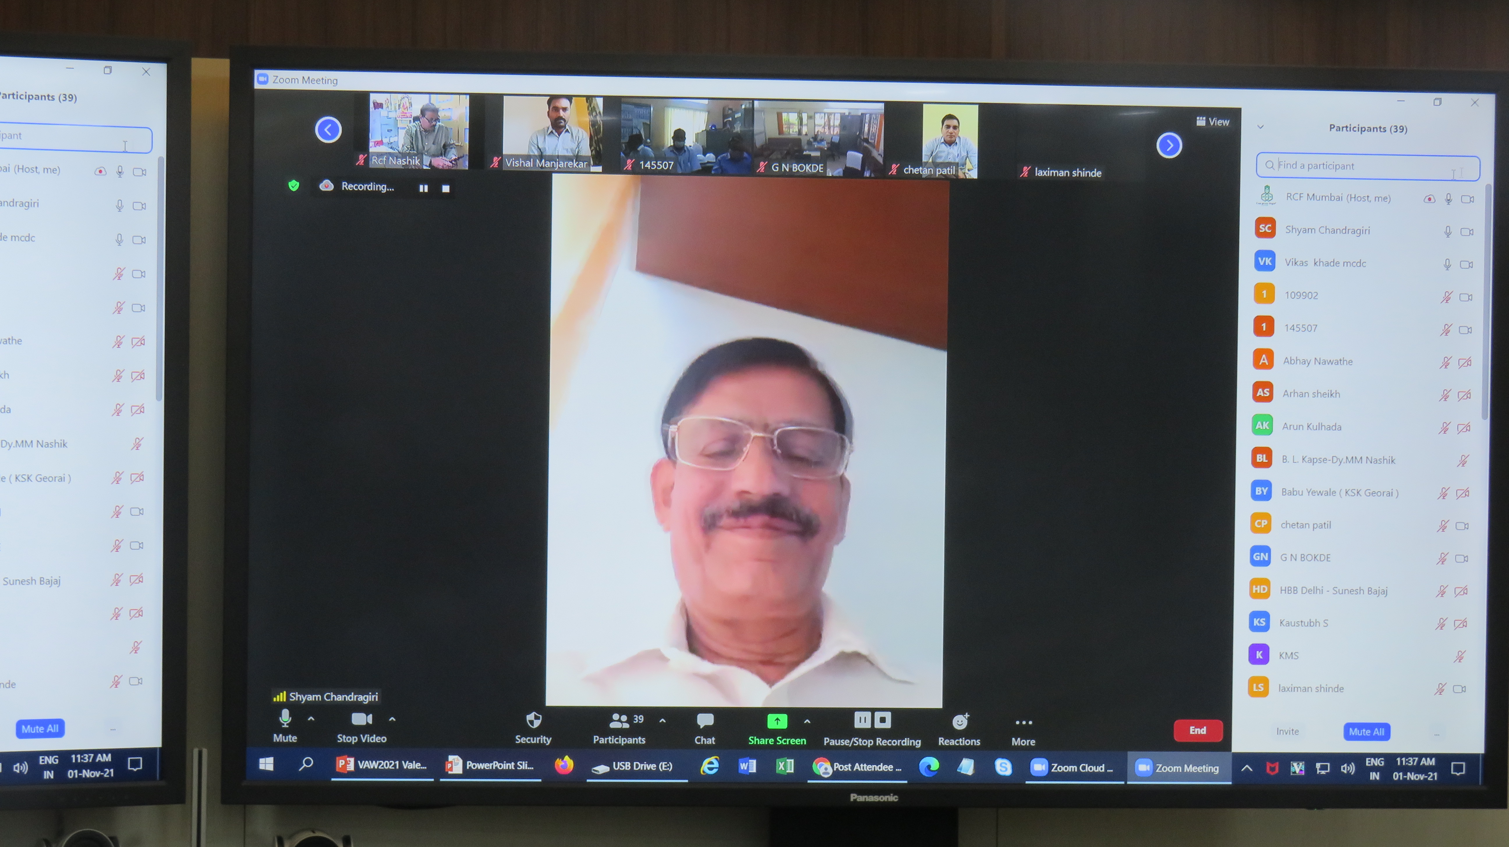The image size is (1509, 847).
Task: Expand audio options arrow beside Mute
Action: [311, 719]
